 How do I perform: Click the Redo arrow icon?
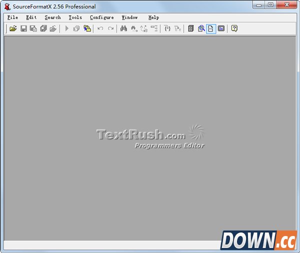tap(110, 28)
